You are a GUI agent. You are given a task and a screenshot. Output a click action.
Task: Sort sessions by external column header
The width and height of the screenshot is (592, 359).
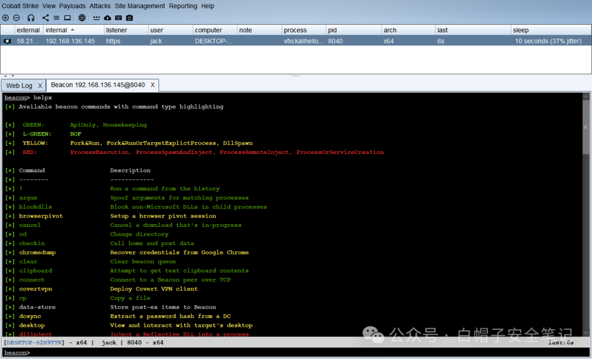[x=29, y=30]
